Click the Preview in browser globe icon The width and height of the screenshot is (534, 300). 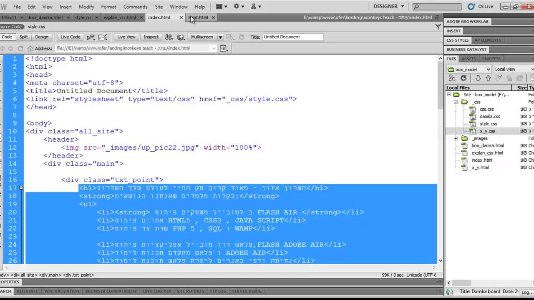click(x=181, y=37)
